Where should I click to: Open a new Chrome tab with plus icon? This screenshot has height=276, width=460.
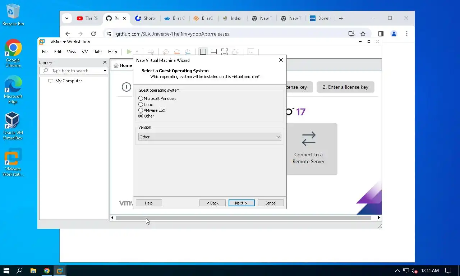click(x=341, y=18)
